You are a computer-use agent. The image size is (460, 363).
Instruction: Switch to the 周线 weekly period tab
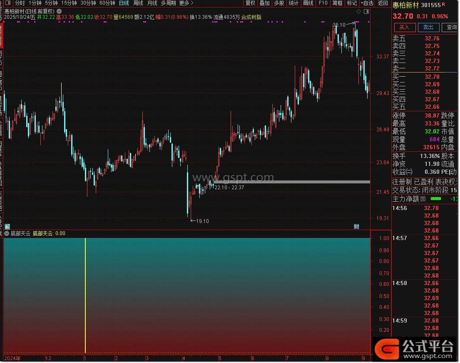point(138,3)
